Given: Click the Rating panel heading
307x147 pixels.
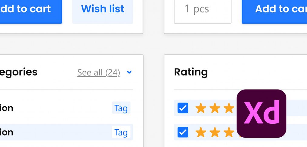Looking at the screenshot, I should coord(191,72).
